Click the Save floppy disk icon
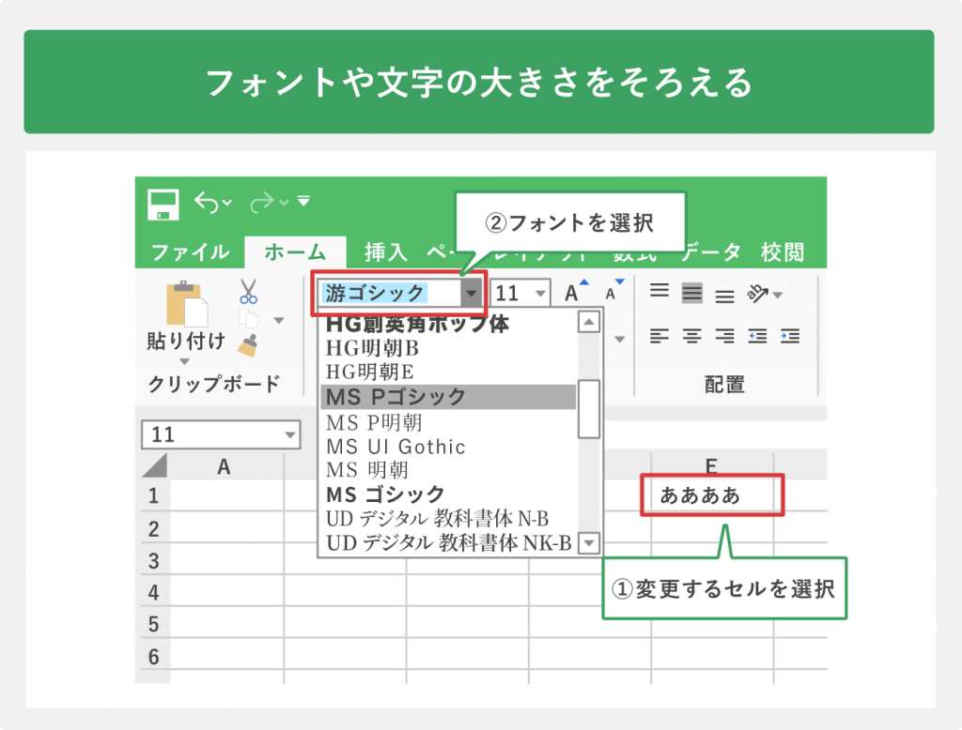The height and width of the screenshot is (730, 962). [x=163, y=205]
